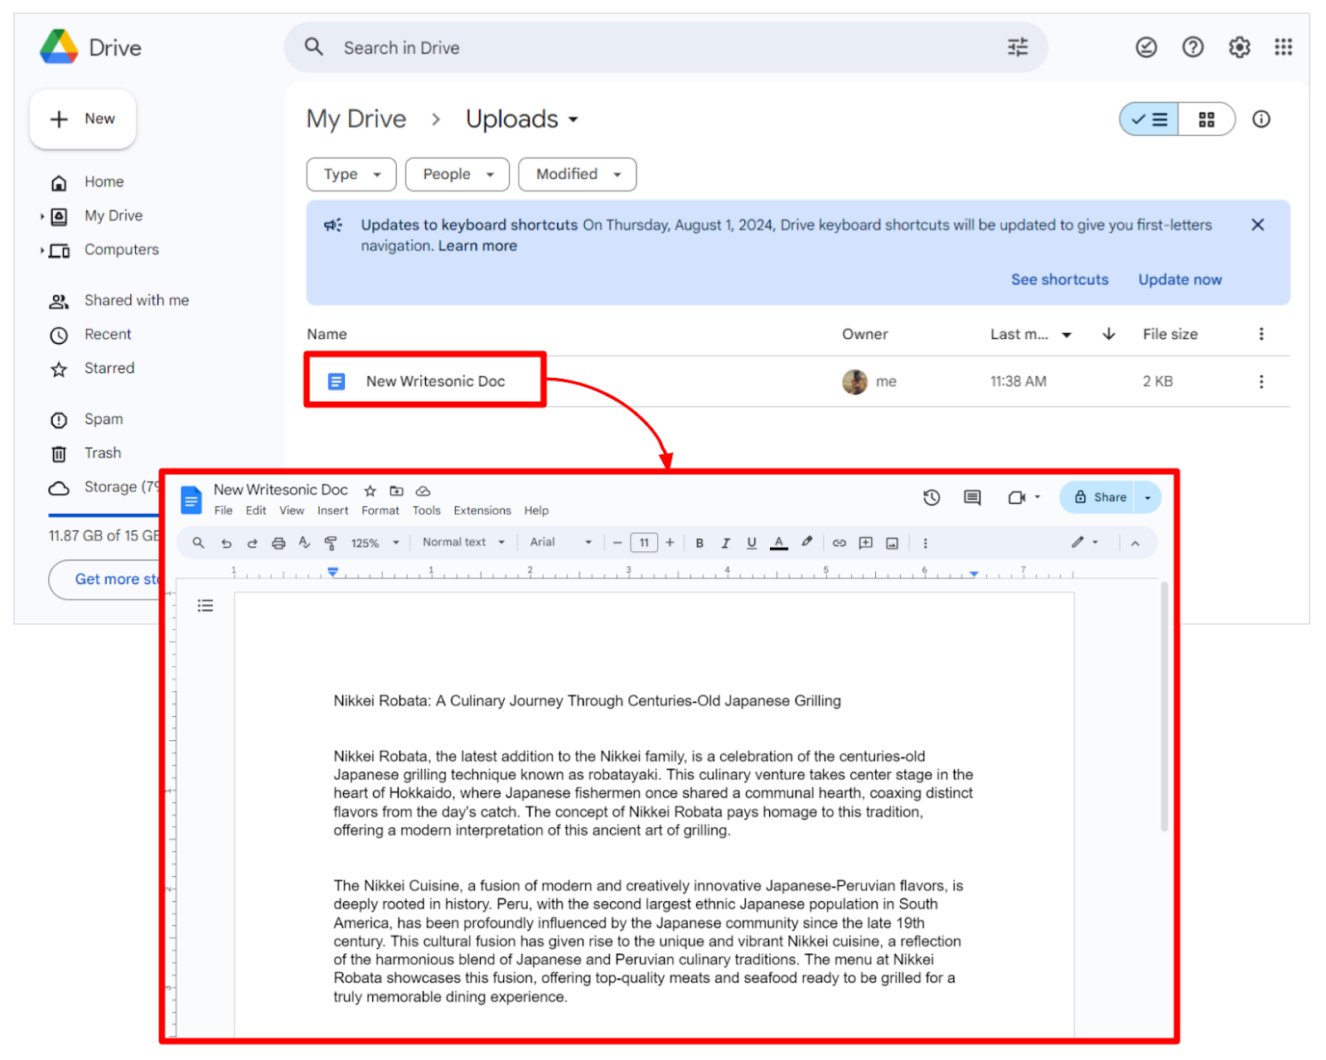Open the comments history icon
The image size is (1326, 1060).
pos(973,497)
